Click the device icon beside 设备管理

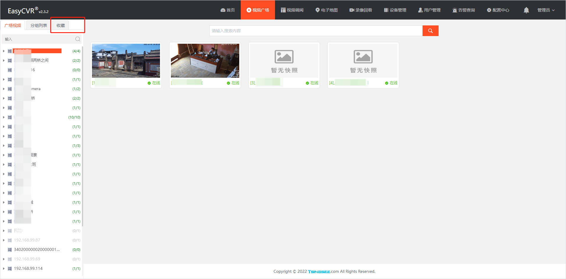(x=386, y=10)
